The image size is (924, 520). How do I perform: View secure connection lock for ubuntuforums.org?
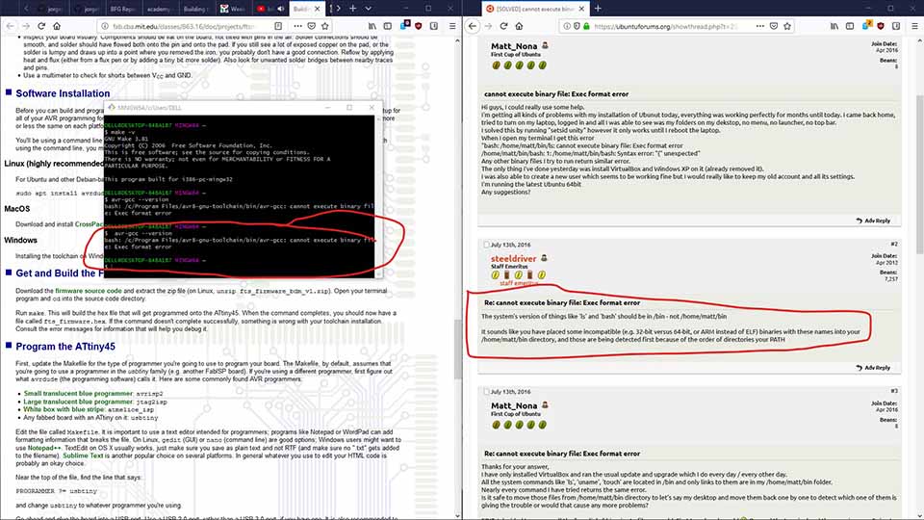click(x=586, y=26)
